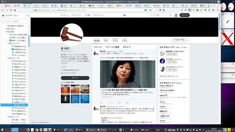The width and height of the screenshot is (235, 132).
Task: Click reply icon under first tweet
Action: [101, 103]
